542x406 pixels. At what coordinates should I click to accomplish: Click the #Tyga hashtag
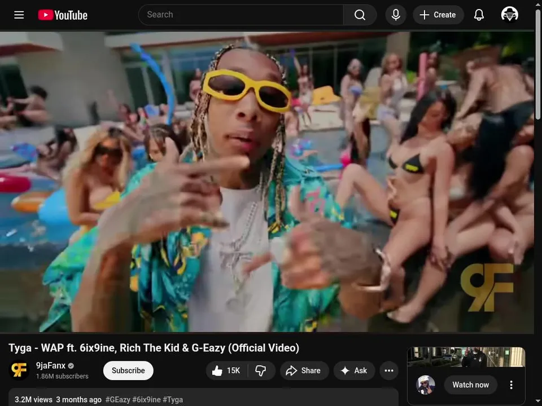pos(173,399)
